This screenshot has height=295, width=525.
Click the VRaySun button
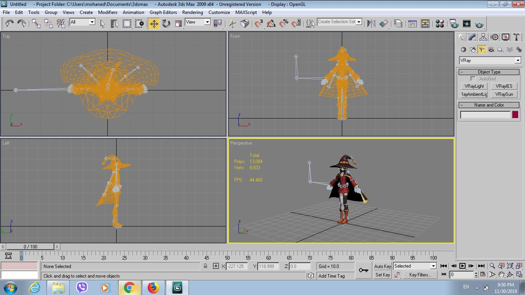(x=504, y=94)
